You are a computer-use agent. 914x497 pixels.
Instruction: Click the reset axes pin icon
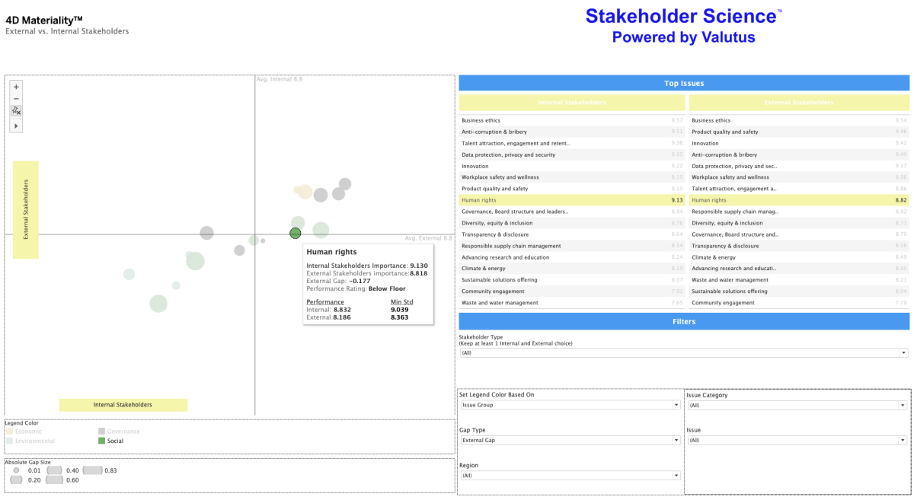pyautogui.click(x=17, y=111)
